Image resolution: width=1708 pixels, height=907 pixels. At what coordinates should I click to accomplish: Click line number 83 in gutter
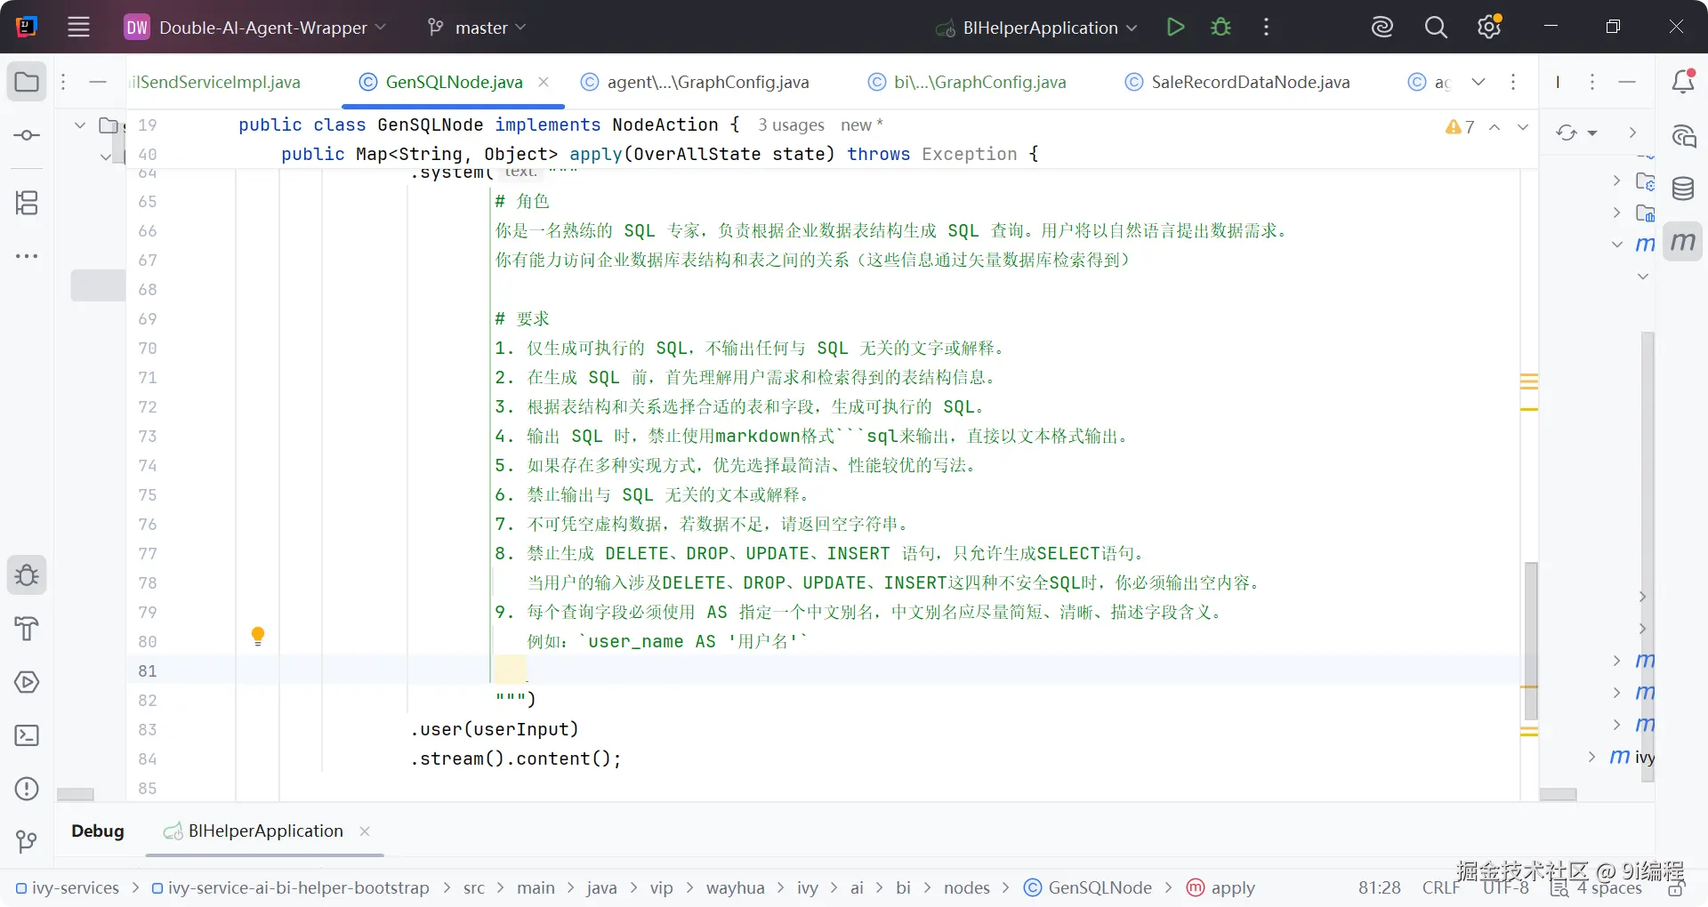click(x=148, y=729)
